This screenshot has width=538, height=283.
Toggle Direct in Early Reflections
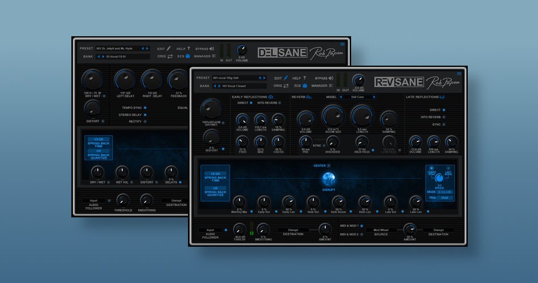pos(251,103)
